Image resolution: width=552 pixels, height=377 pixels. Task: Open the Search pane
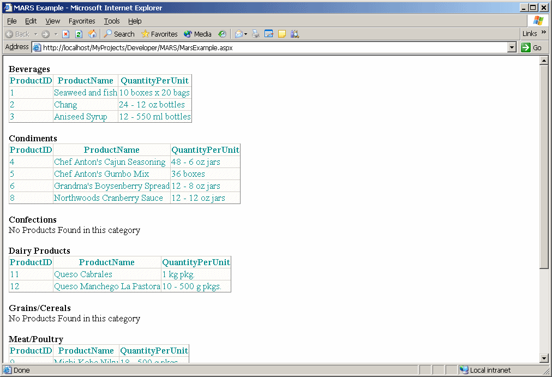click(x=119, y=34)
